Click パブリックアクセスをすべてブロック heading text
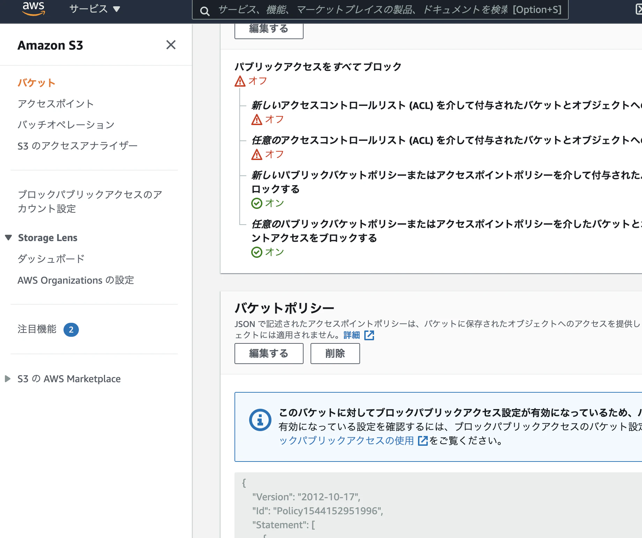The height and width of the screenshot is (538, 642). point(318,66)
